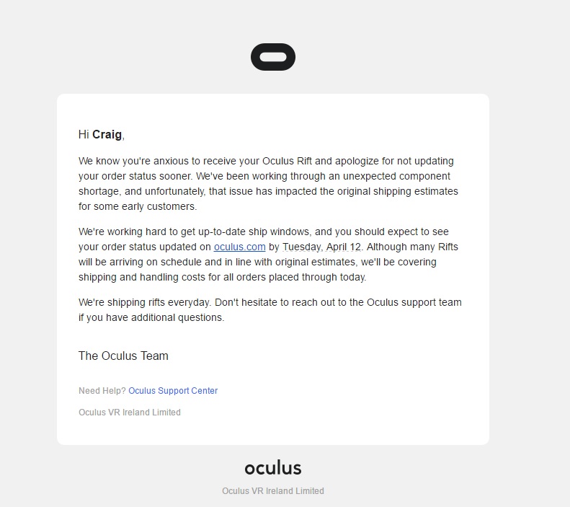Open the oculus.com hyperlink
This screenshot has height=507, width=570.
pos(240,247)
